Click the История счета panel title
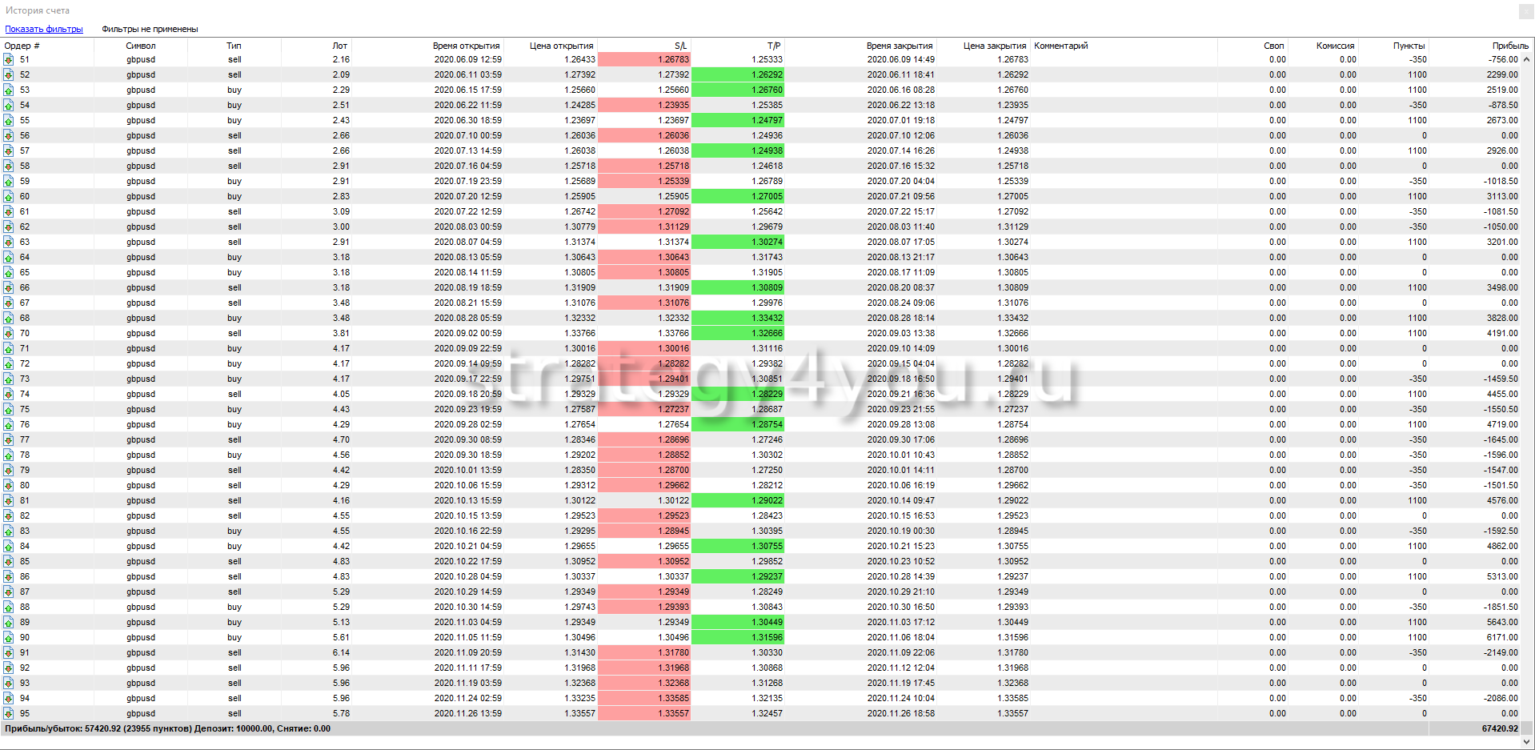The width and height of the screenshot is (1535, 750). click(x=38, y=10)
